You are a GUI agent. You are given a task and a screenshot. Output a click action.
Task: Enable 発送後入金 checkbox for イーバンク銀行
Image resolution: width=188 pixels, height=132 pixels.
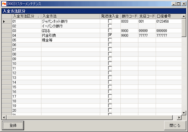tap(110, 26)
